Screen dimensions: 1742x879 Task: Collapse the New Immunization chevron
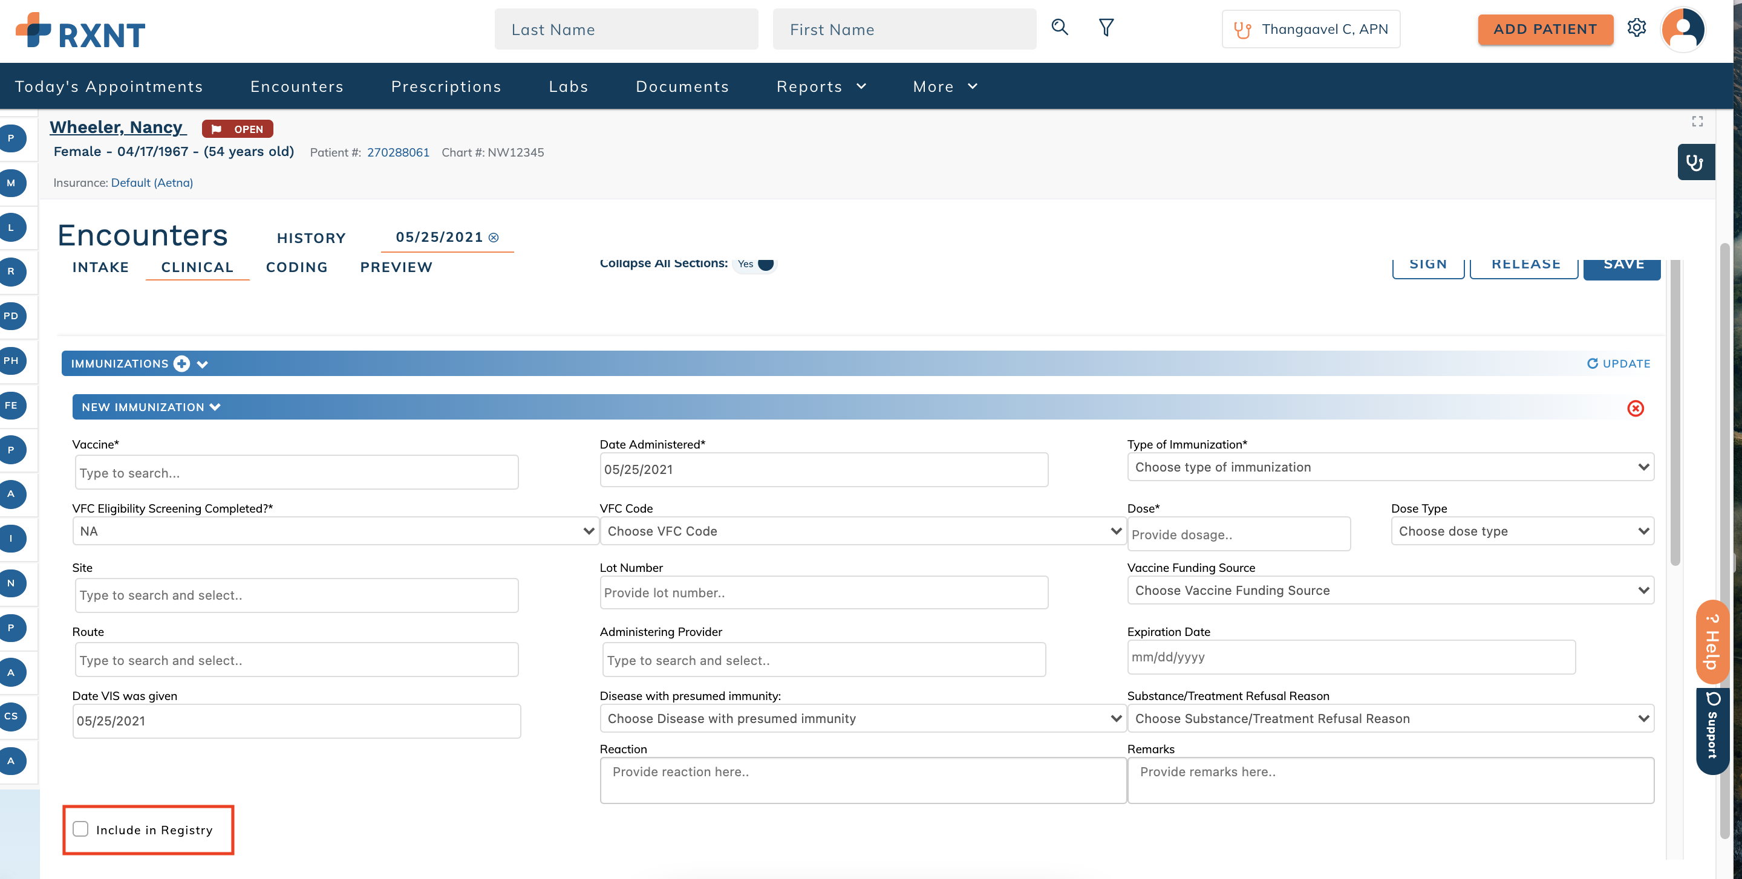215,407
